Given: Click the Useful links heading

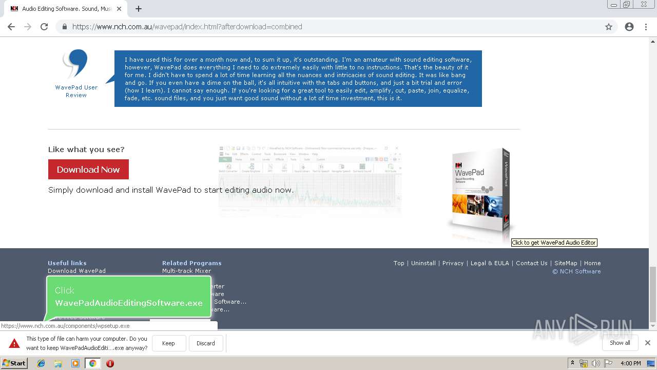Looking at the screenshot, I should [x=67, y=263].
